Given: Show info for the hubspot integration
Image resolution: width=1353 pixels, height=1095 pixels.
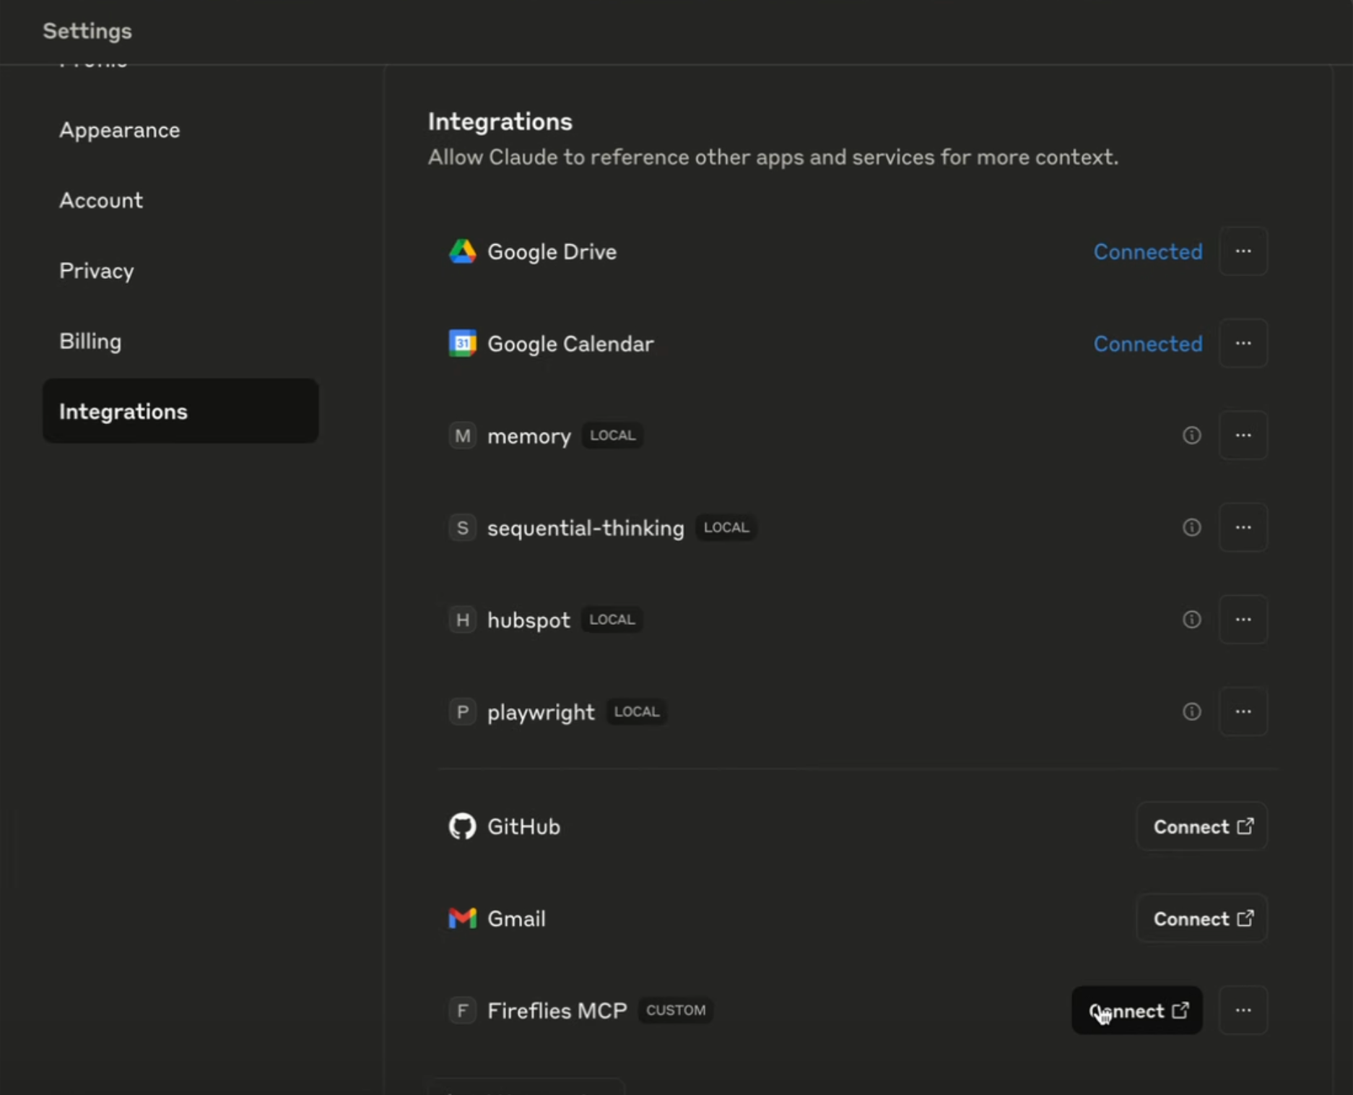Looking at the screenshot, I should 1192,619.
